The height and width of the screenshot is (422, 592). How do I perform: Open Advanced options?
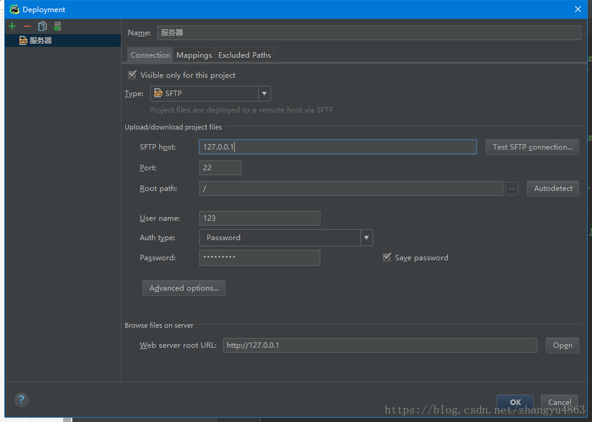pos(184,288)
